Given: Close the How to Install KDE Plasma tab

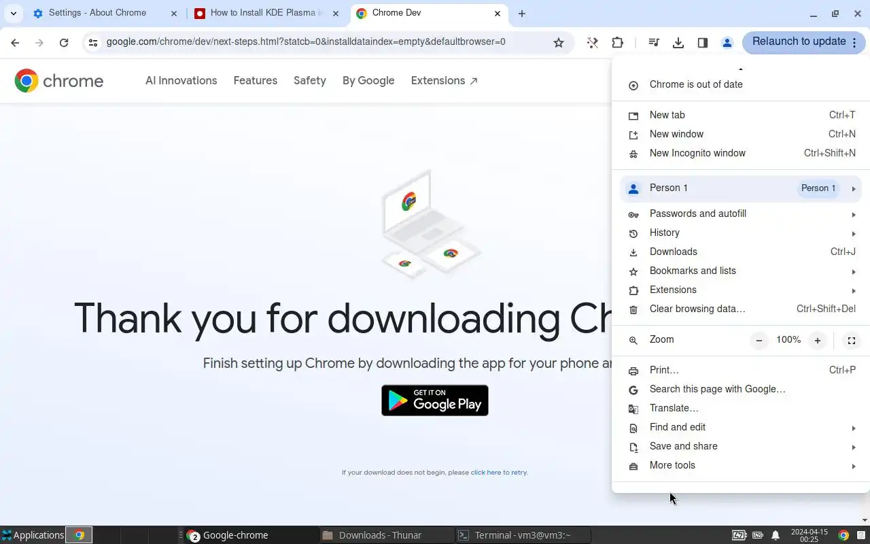Looking at the screenshot, I should [x=336, y=14].
